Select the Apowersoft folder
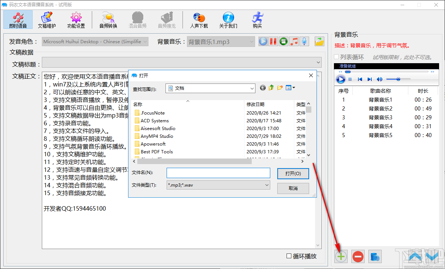 pyautogui.click(x=150, y=144)
